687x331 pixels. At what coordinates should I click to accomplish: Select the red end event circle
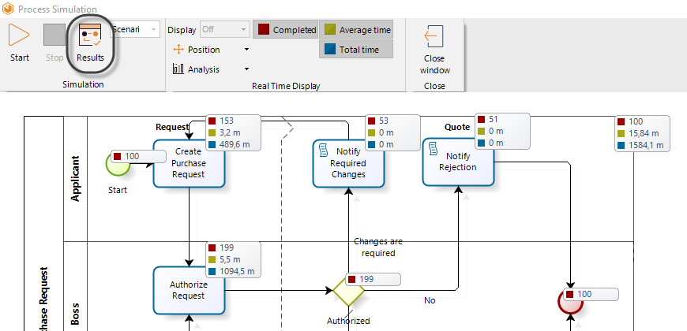point(570,302)
